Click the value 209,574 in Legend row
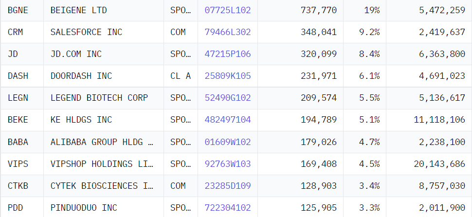This screenshot has height=217, width=472. (x=319, y=98)
